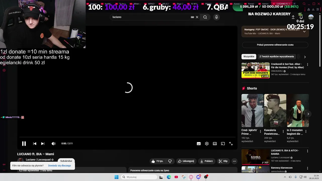Viewport: 322px width, 181px height.
Task: Expand the Następny playlist panel chevron
Action: pos(304,31)
